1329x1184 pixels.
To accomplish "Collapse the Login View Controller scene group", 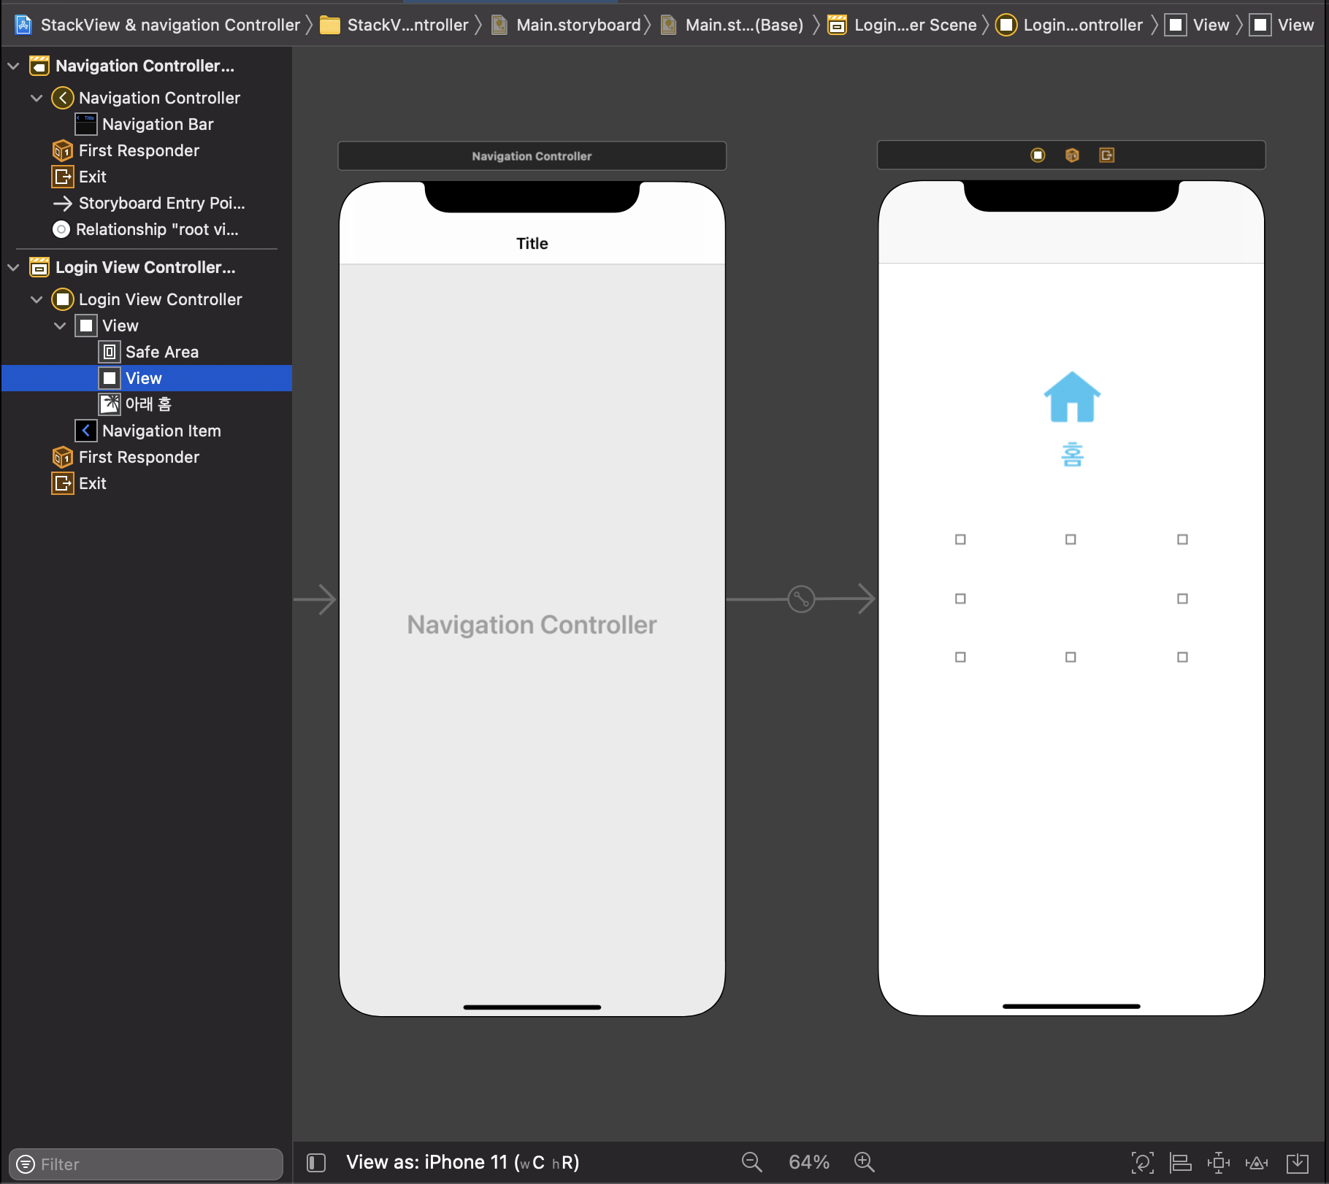I will pos(13,267).
